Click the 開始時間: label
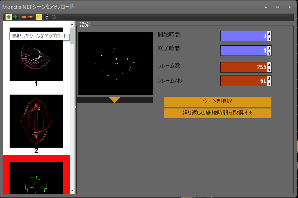Viewport: 298px width, 198px height. coord(169,35)
